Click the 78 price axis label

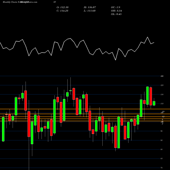click(161, 168)
